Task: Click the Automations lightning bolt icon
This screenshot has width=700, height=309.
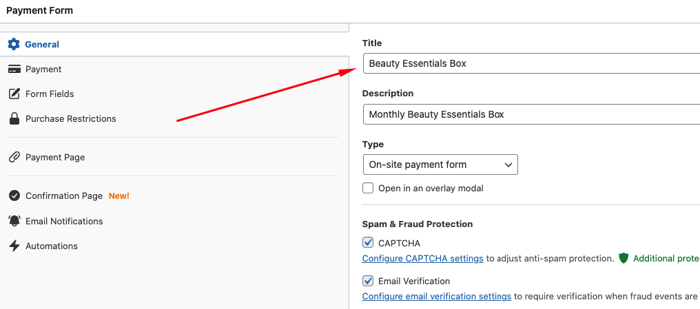Action: click(14, 246)
